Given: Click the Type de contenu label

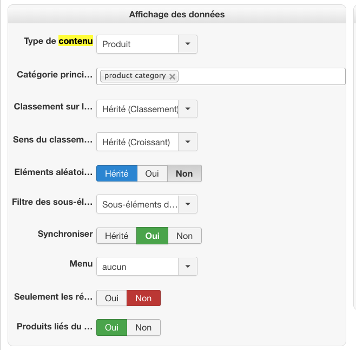Looking at the screenshot, I should click(x=58, y=41).
